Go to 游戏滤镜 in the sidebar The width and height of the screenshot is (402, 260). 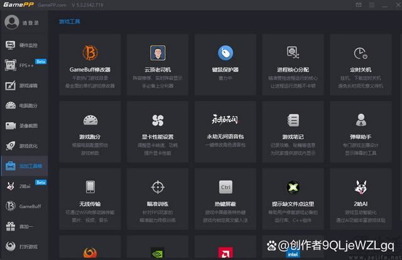(x=25, y=85)
